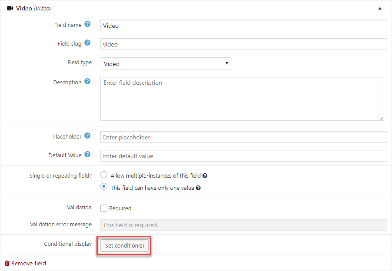Select This field can have only one value

[x=104, y=187]
